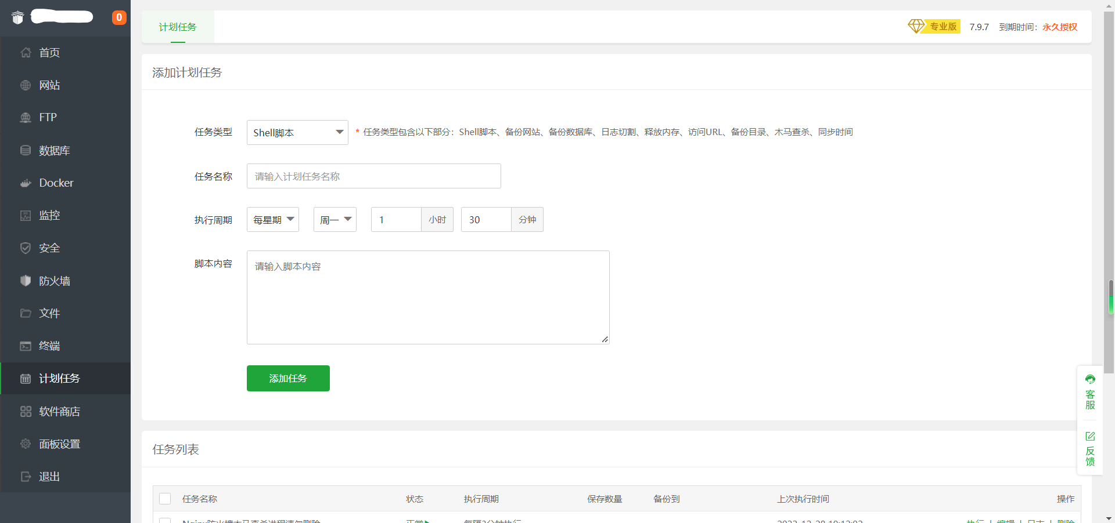Click the panel settings gear icon
Screen dimensions: 1115x523
(26, 444)
